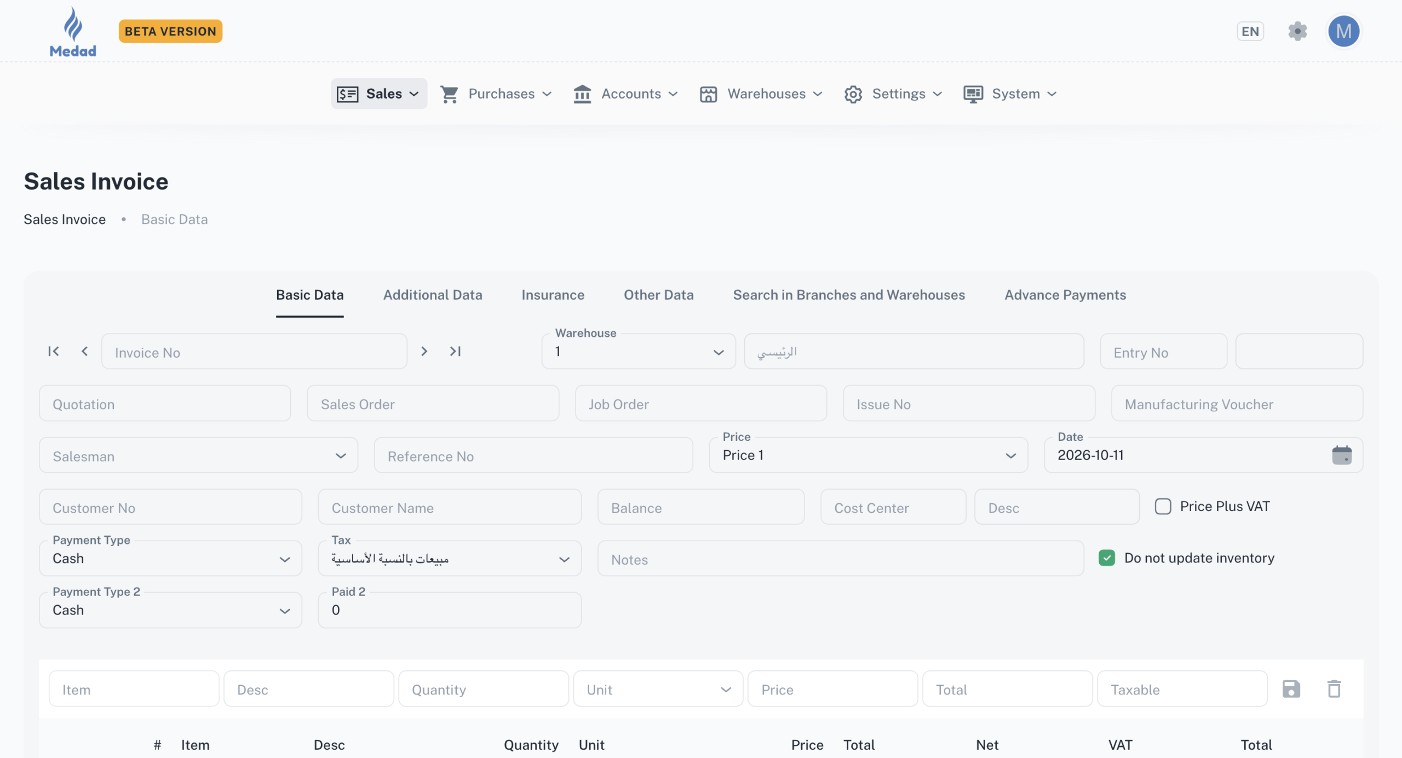Uncheck Do not update inventory
Viewport: 1402px width, 758px height.
click(x=1107, y=558)
